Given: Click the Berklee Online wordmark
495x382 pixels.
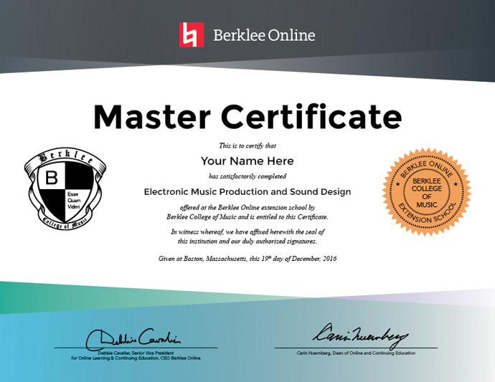Looking at the screenshot, I should click(x=264, y=35).
